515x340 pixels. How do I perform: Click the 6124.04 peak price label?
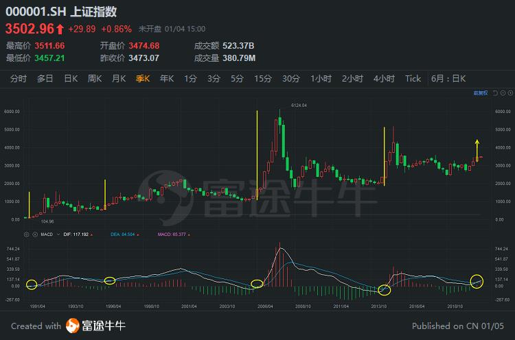click(x=298, y=105)
